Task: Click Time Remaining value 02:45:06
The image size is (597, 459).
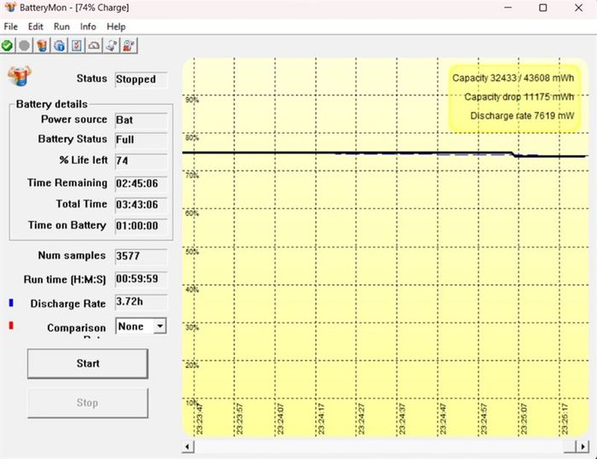Action: coord(141,183)
